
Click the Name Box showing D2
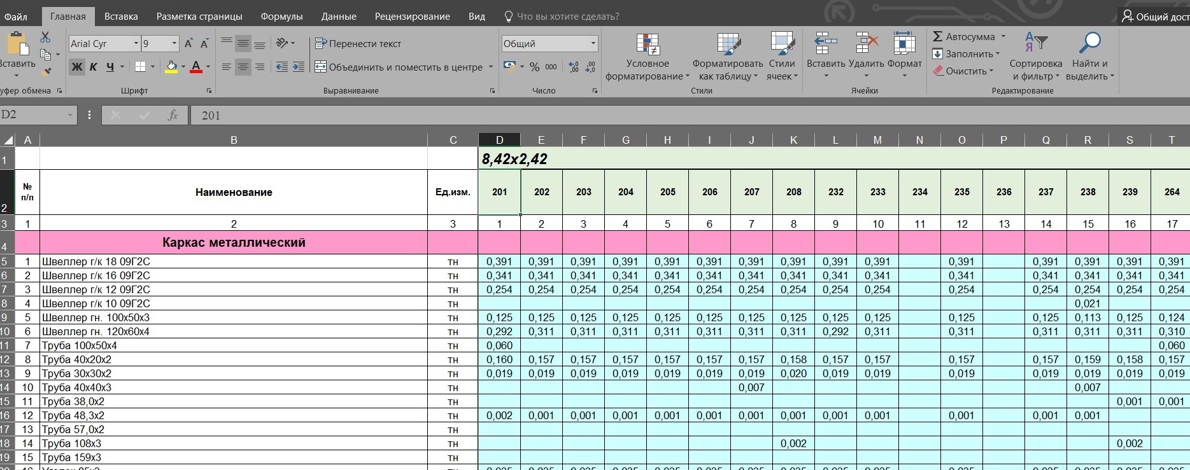pyautogui.click(x=37, y=115)
